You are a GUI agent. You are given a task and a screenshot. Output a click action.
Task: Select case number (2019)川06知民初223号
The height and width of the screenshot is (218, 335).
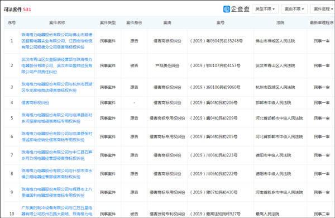214,155
